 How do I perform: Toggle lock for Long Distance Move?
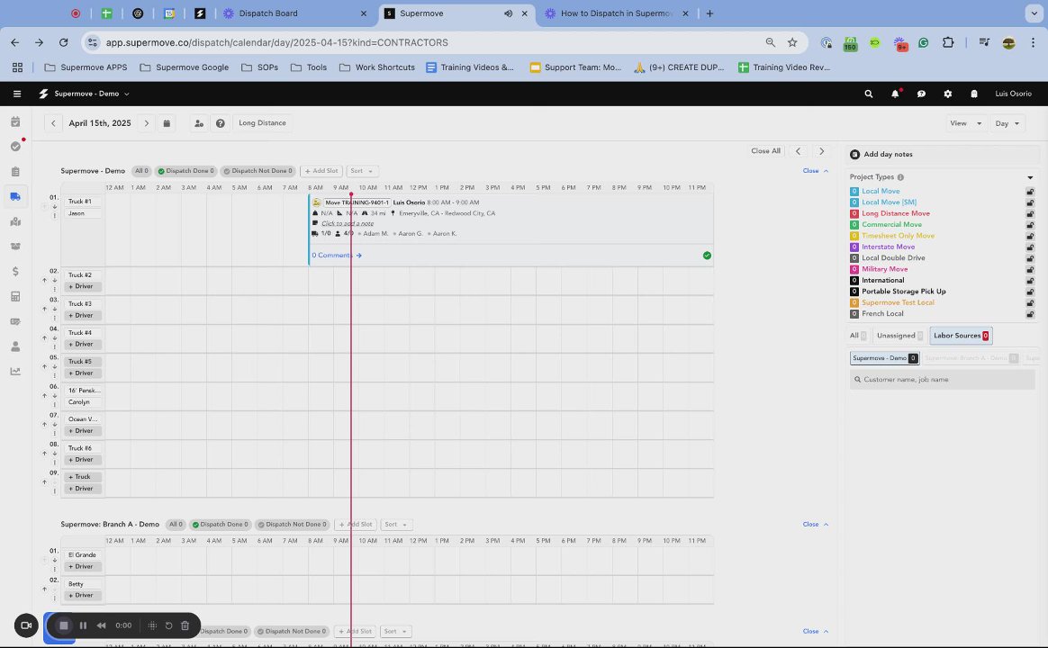pos(1030,214)
